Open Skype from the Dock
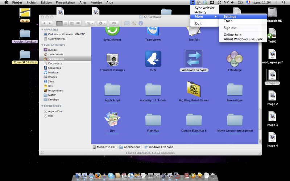 point(111,175)
